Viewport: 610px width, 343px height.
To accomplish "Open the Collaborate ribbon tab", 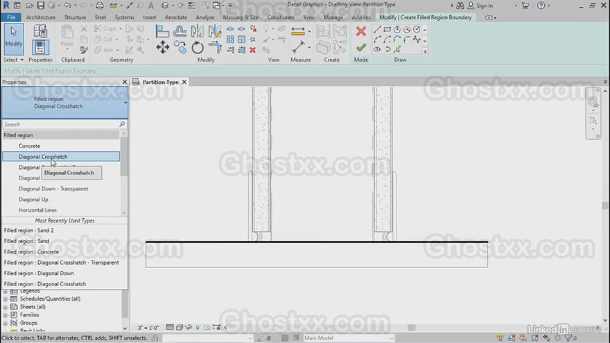I will pyautogui.click(x=281, y=17).
